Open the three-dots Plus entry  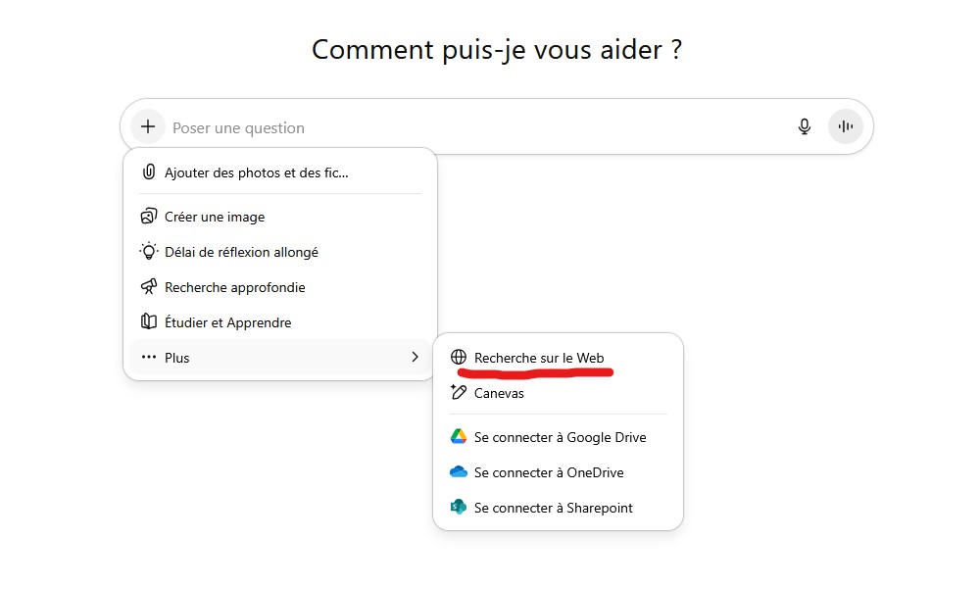click(280, 357)
